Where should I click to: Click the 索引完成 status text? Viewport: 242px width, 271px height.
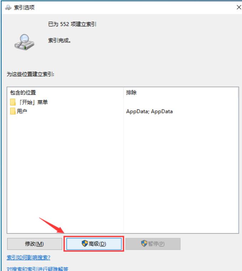pos(59,41)
